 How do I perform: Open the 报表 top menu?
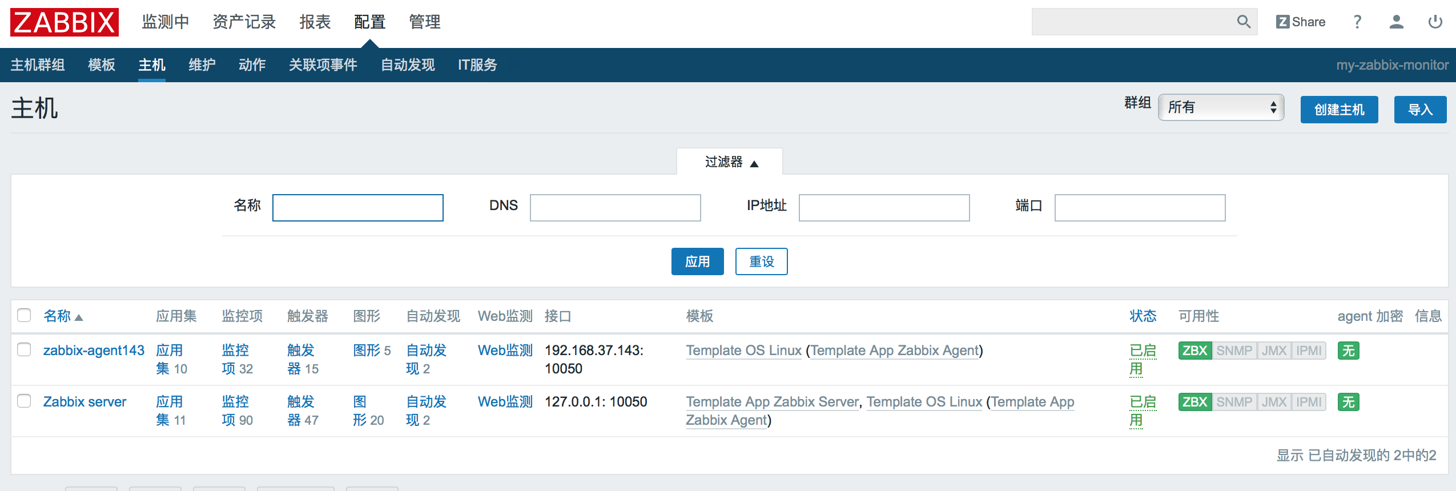coord(315,22)
